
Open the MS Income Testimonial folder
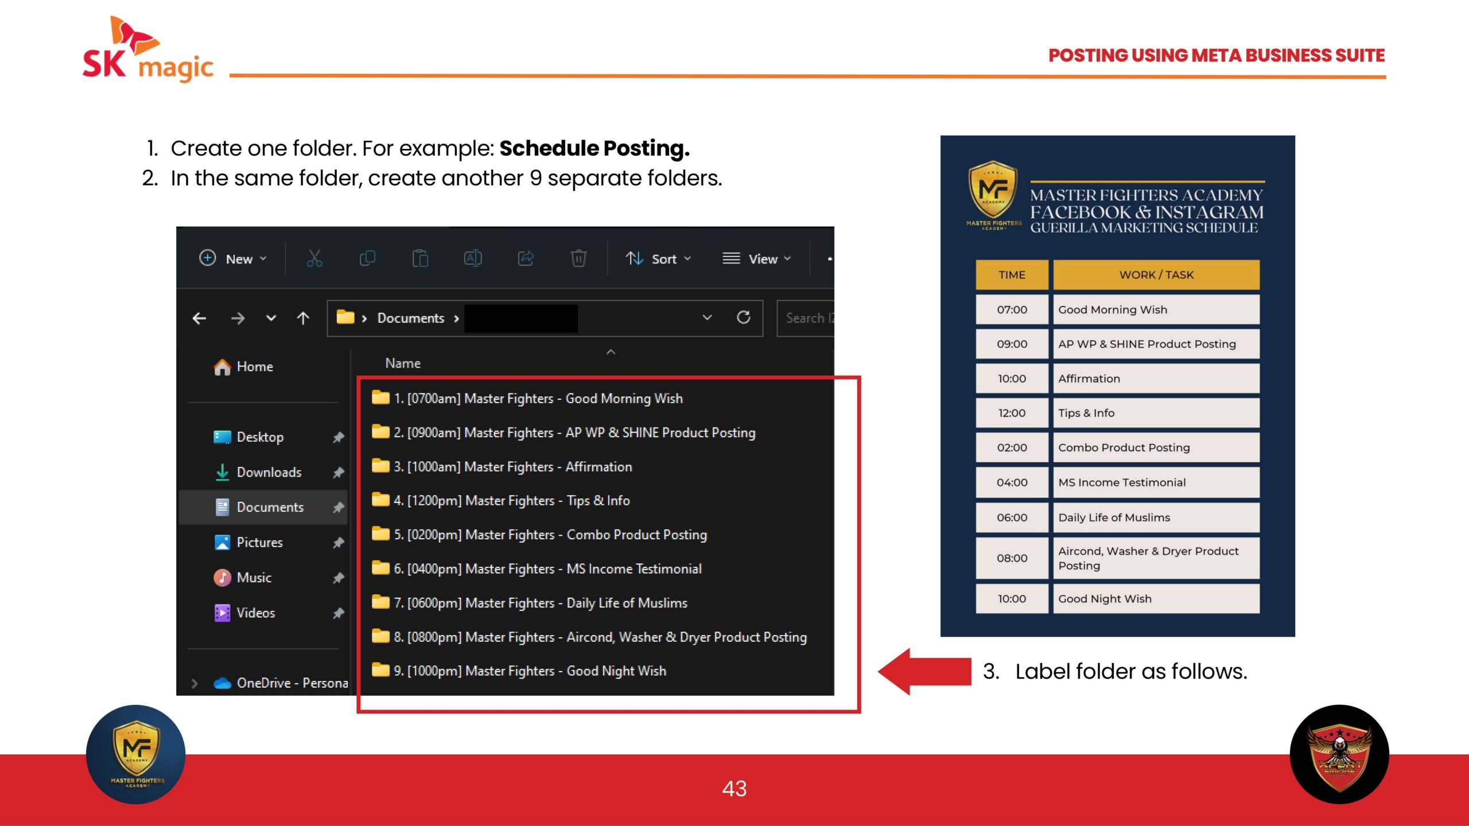tap(547, 568)
